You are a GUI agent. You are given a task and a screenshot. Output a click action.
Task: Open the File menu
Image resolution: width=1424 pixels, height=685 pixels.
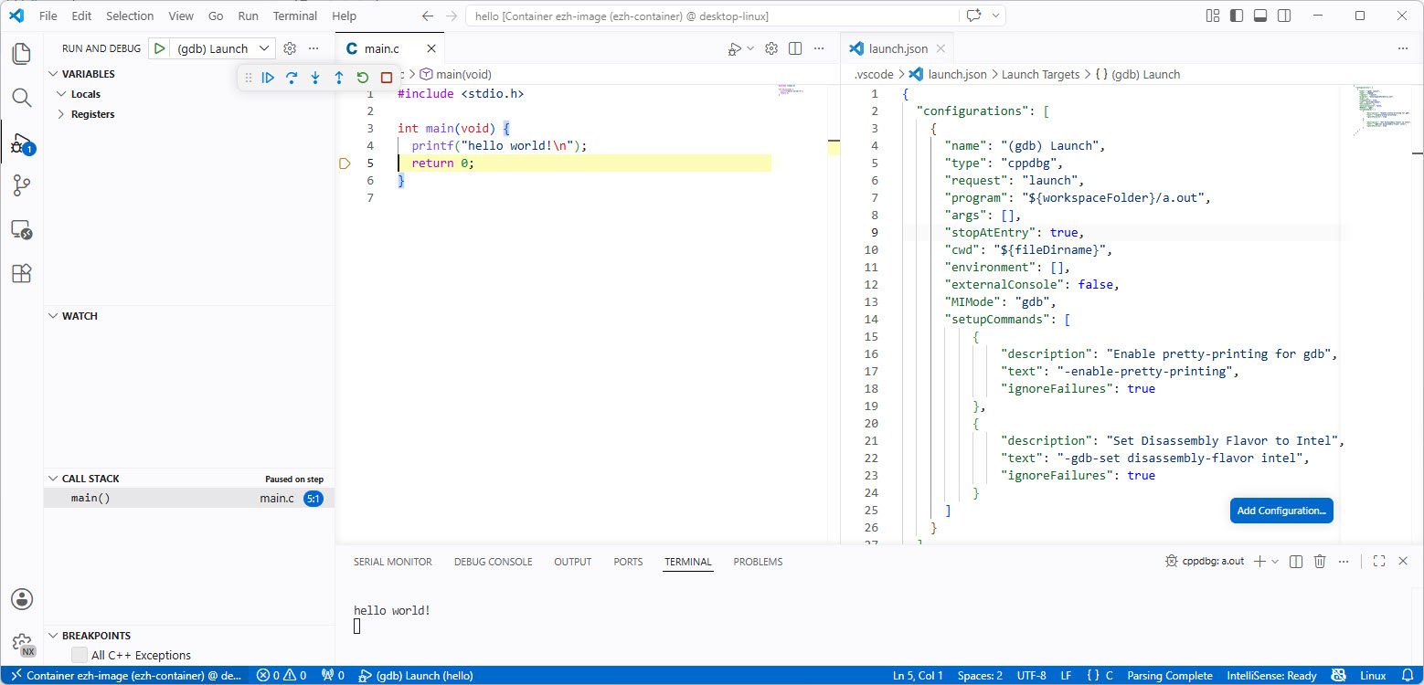[x=48, y=16]
